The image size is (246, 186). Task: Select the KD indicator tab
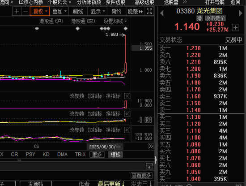click(46, 154)
